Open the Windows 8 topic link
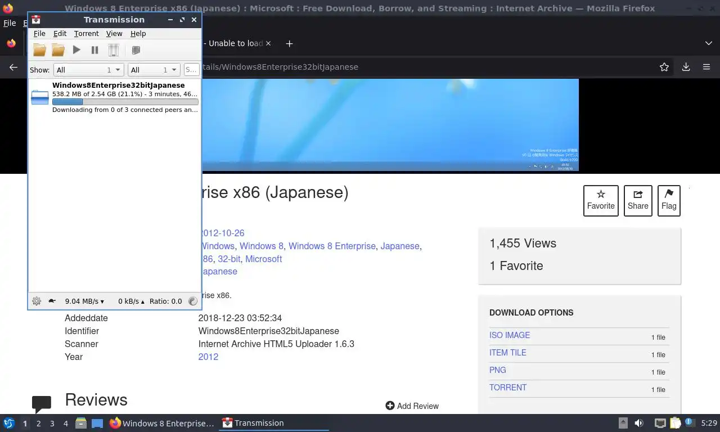This screenshot has height=432, width=720. 262,246
